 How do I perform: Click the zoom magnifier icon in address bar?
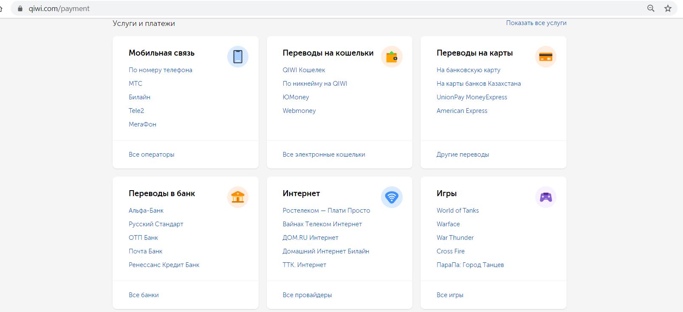tap(651, 8)
